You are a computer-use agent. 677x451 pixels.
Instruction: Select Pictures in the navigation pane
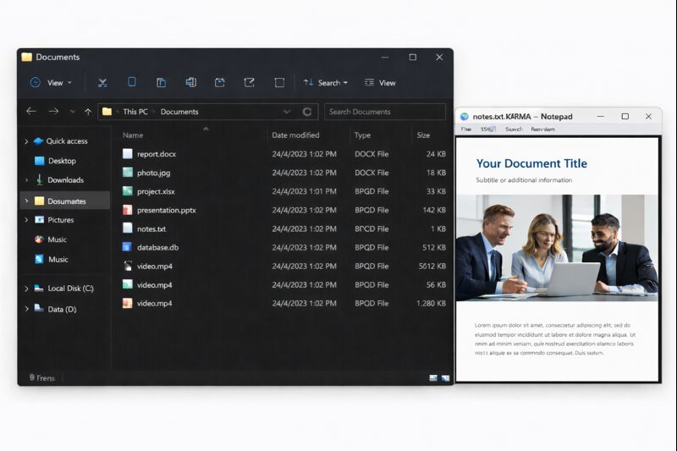point(60,220)
